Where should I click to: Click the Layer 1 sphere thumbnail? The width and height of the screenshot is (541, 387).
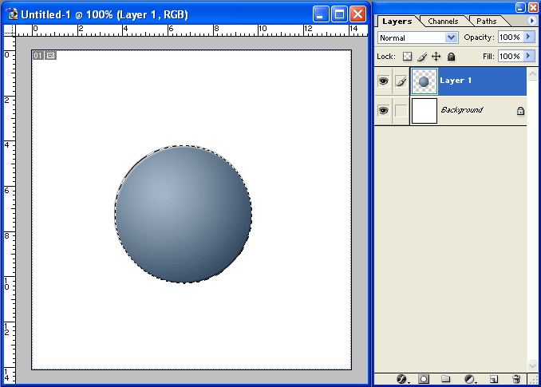[425, 81]
